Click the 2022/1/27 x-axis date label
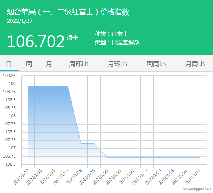 click(x=193, y=177)
